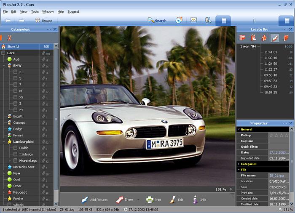Check the BMW 7 subcategory checkbox
This screenshot has height=213, width=295.
pyautogui.click(x=15, y=85)
